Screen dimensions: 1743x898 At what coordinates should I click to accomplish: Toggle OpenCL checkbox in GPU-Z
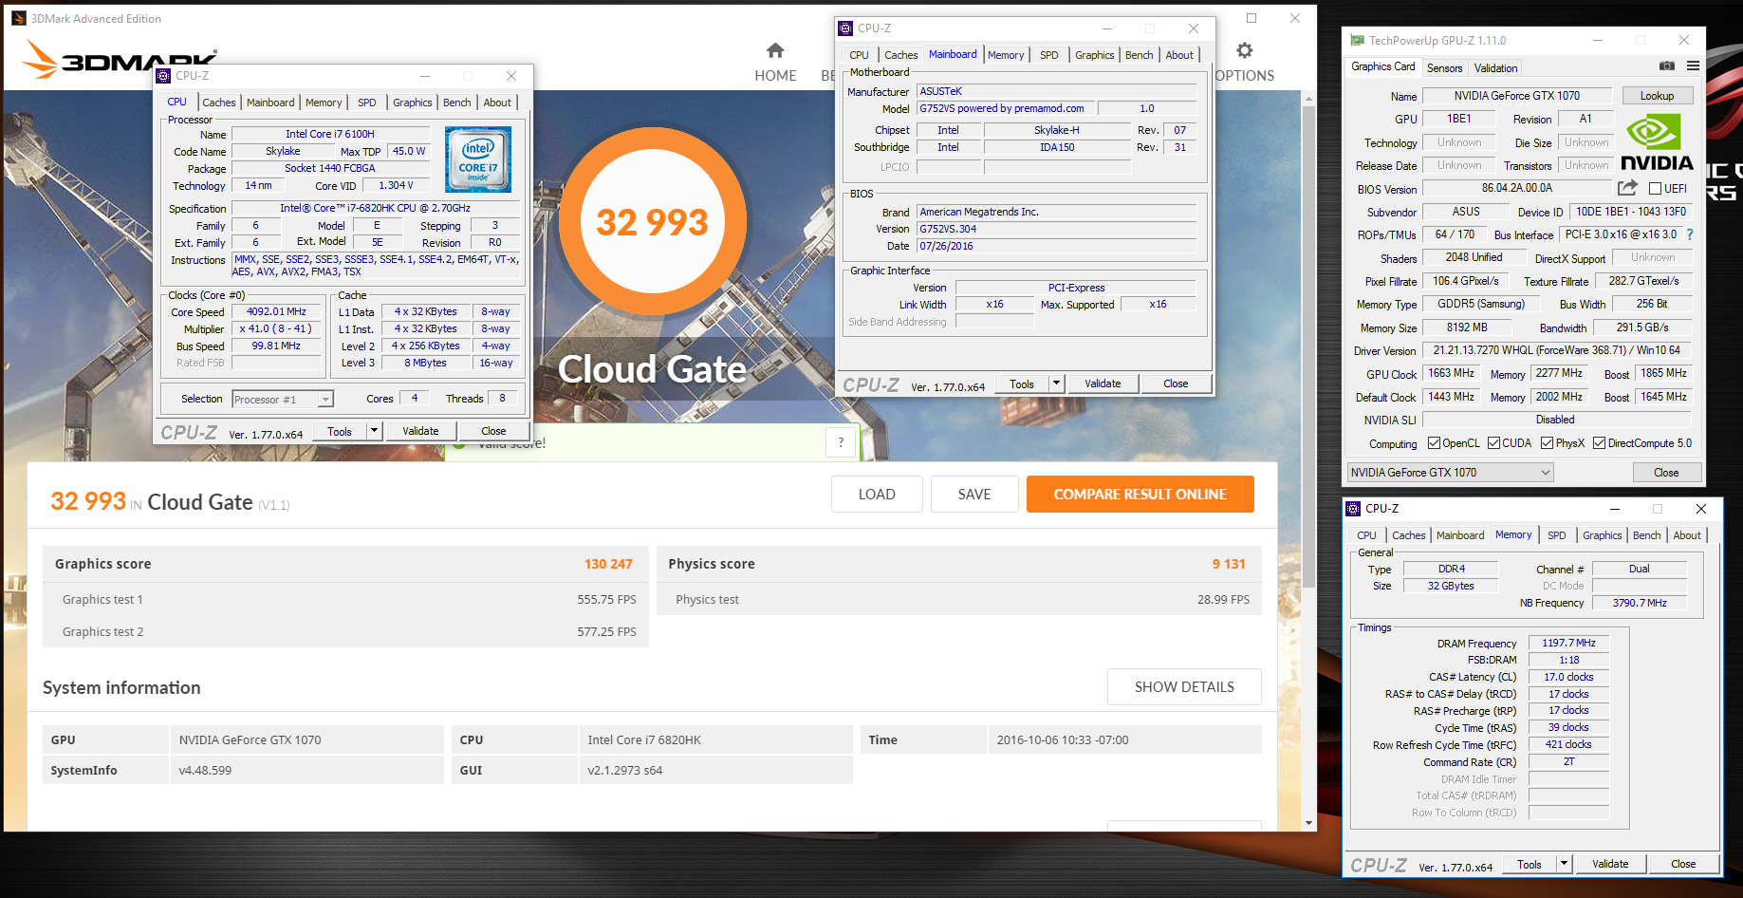coord(1434,443)
